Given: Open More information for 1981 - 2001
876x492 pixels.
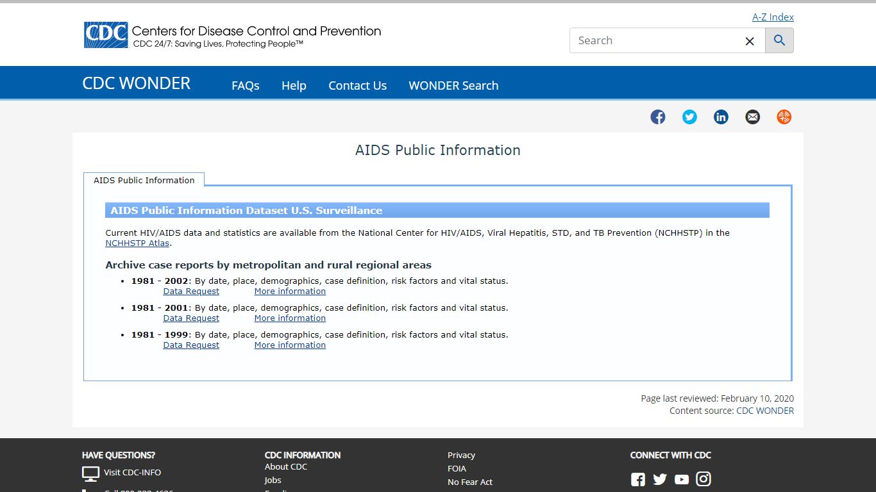Looking at the screenshot, I should [x=290, y=318].
